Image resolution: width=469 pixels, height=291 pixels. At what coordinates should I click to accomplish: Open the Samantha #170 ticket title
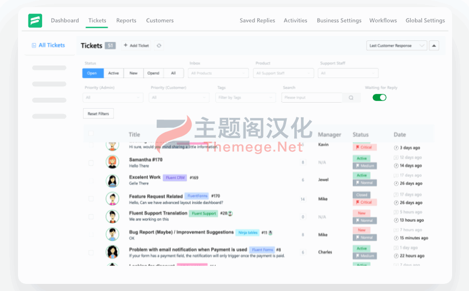click(x=146, y=160)
